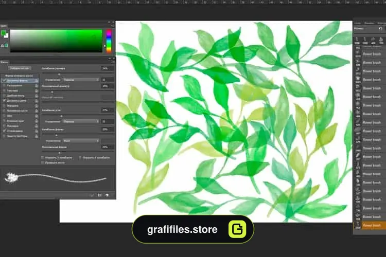Select the green foreground color swatch
The image size is (386, 257).
(x=4, y=33)
